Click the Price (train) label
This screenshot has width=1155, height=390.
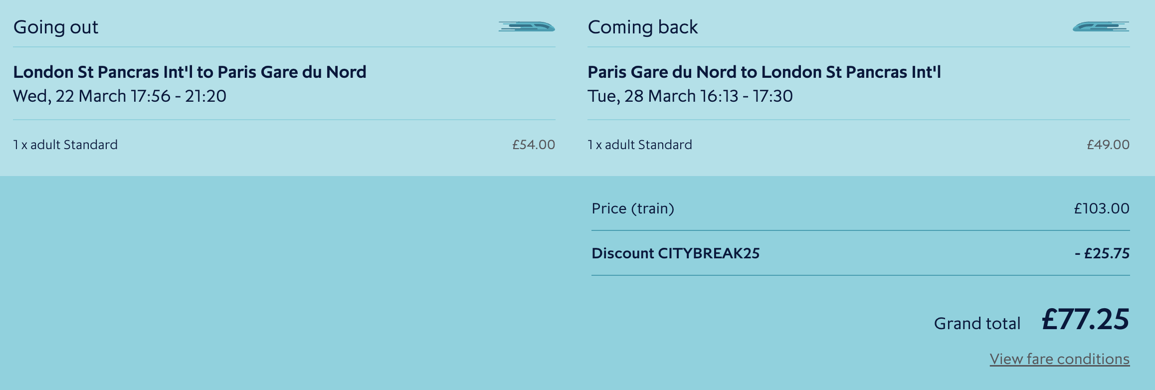coord(633,208)
